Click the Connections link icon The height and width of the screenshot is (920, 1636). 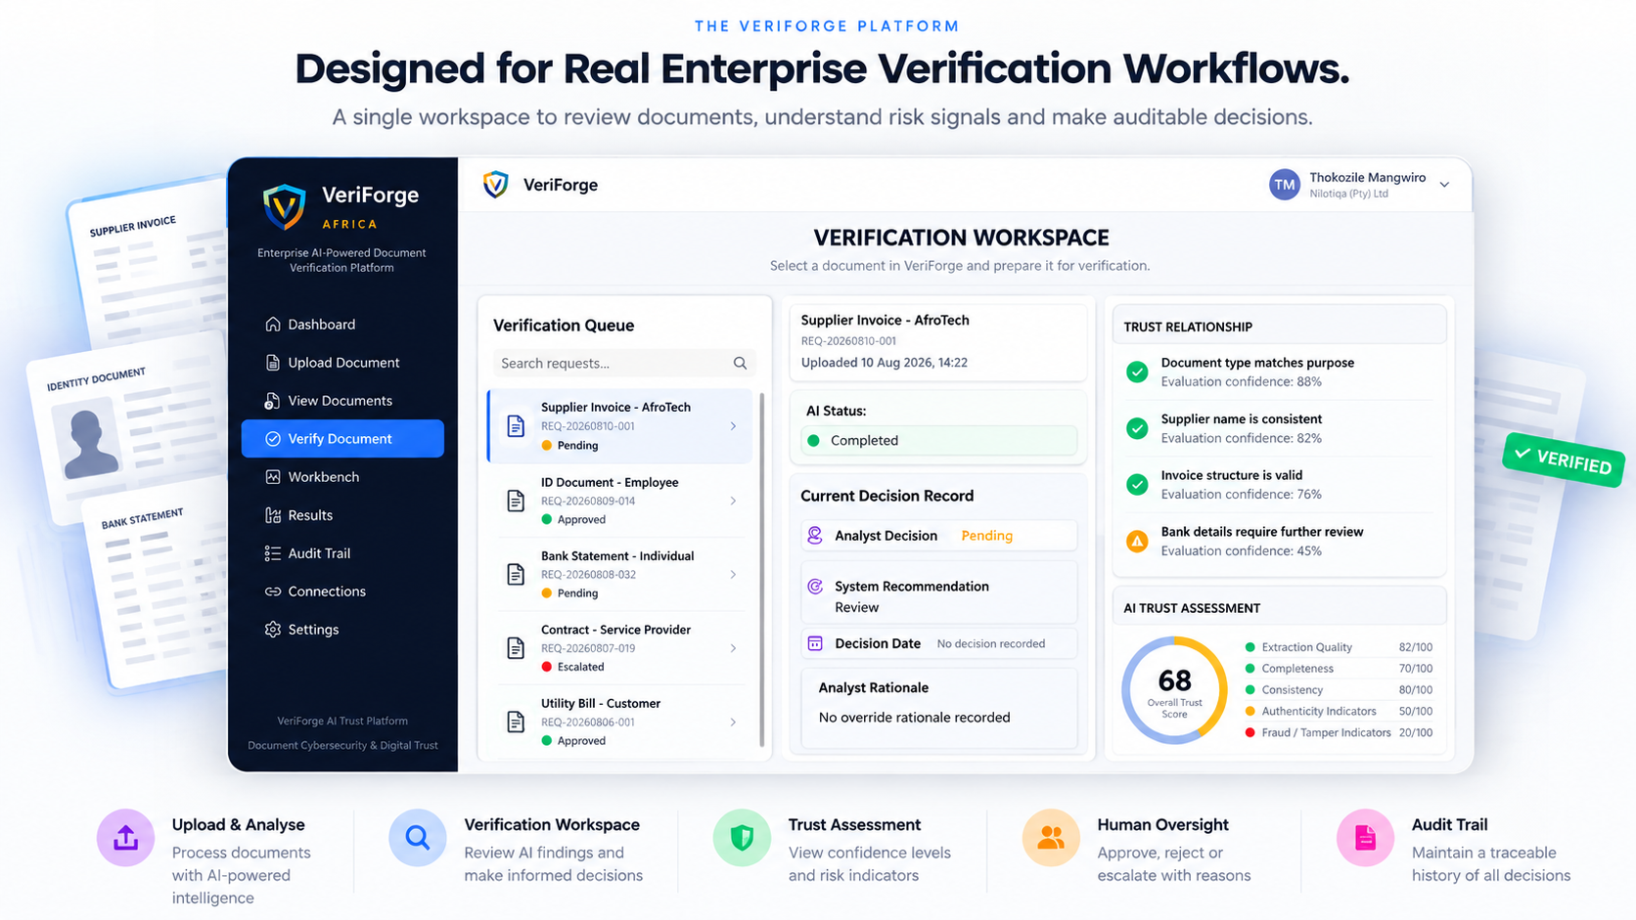273,591
